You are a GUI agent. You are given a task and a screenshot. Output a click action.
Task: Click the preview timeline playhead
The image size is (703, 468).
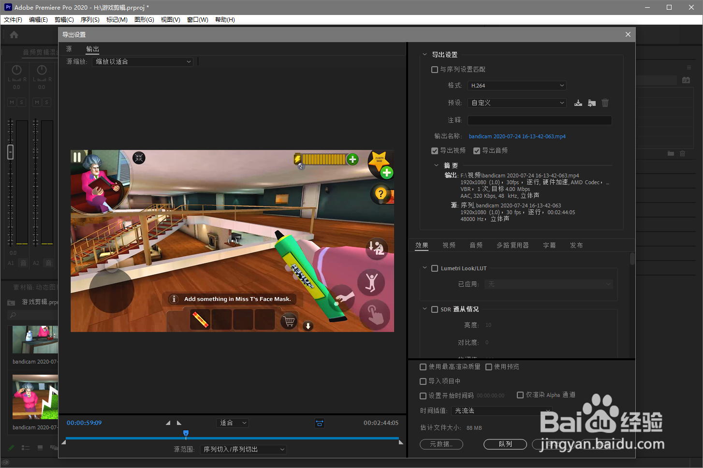[x=186, y=434]
